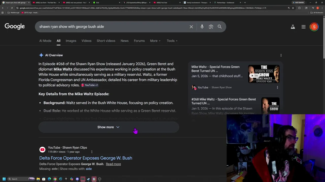
Task: Open the All Bookmarks folder
Action: point(317,13)
